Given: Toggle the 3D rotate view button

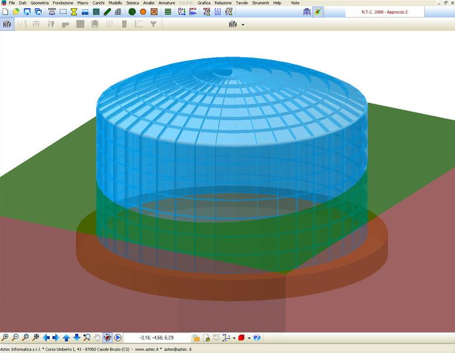Looking at the screenshot, I should [108, 337].
